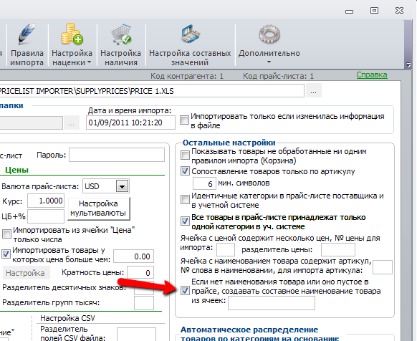417x341 pixels.
Task: Toggle Сопоставление товаров только по артикулу checkbox
Action: (185, 170)
